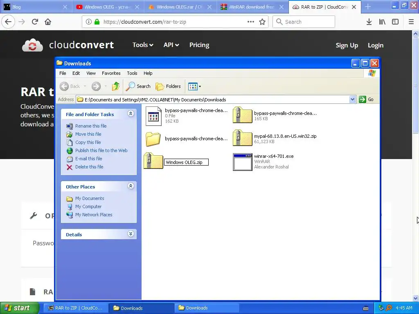Screen dimensions: 419x314
Task: Click Firefox back arrow button
Action: 8,22
